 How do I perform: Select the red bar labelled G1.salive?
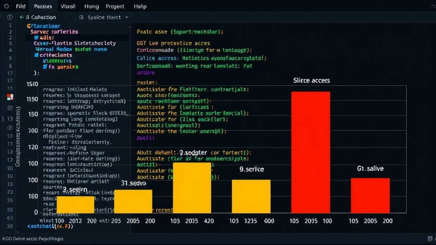pos(370,196)
